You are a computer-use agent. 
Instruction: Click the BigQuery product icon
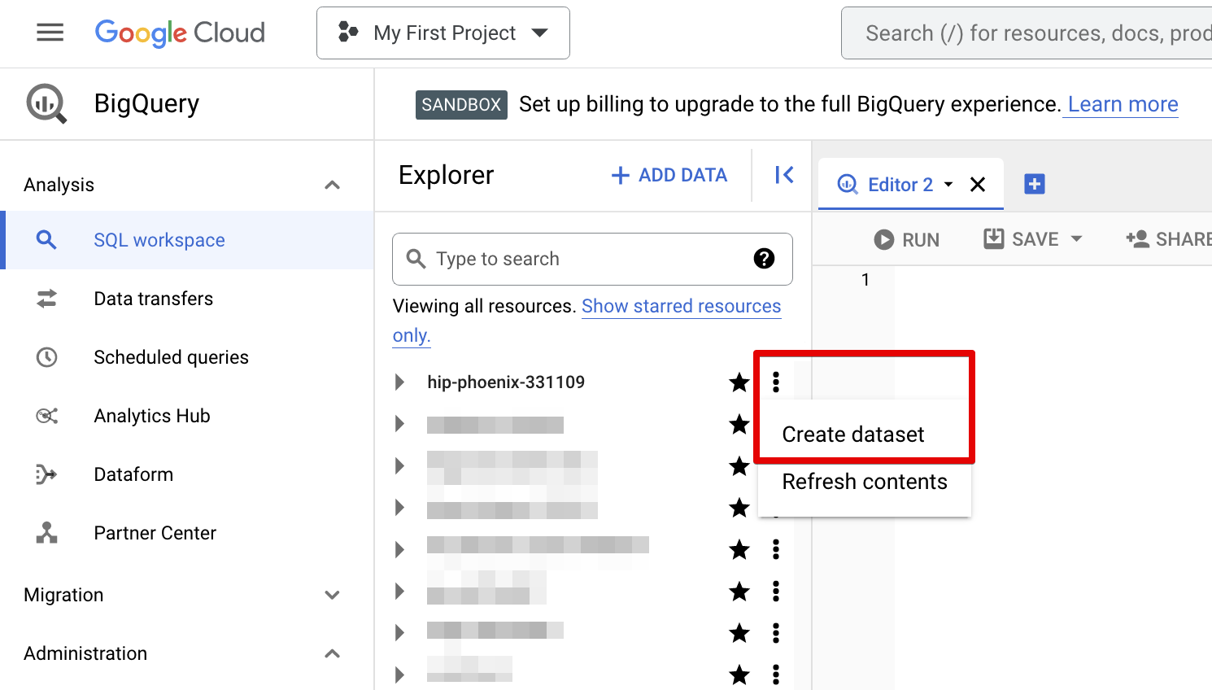click(46, 104)
